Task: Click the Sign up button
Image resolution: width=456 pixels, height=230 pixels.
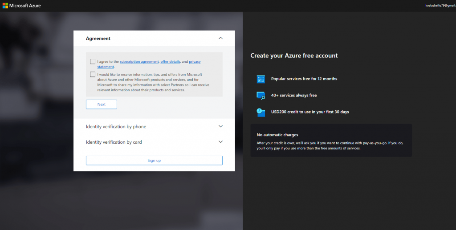Action: pos(154,161)
